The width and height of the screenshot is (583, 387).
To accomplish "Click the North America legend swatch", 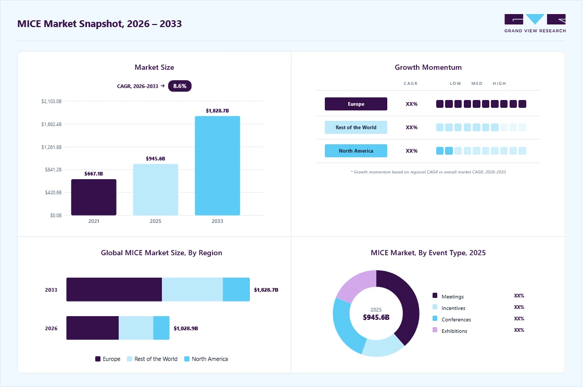I will coord(187,359).
